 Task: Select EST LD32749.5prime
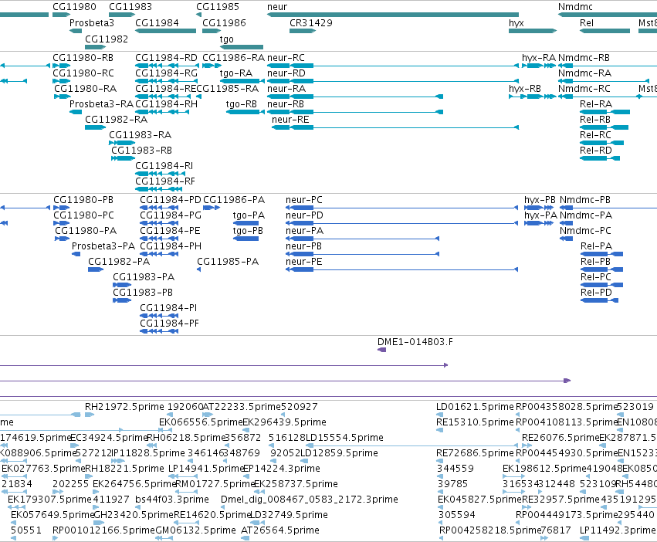click(x=289, y=514)
